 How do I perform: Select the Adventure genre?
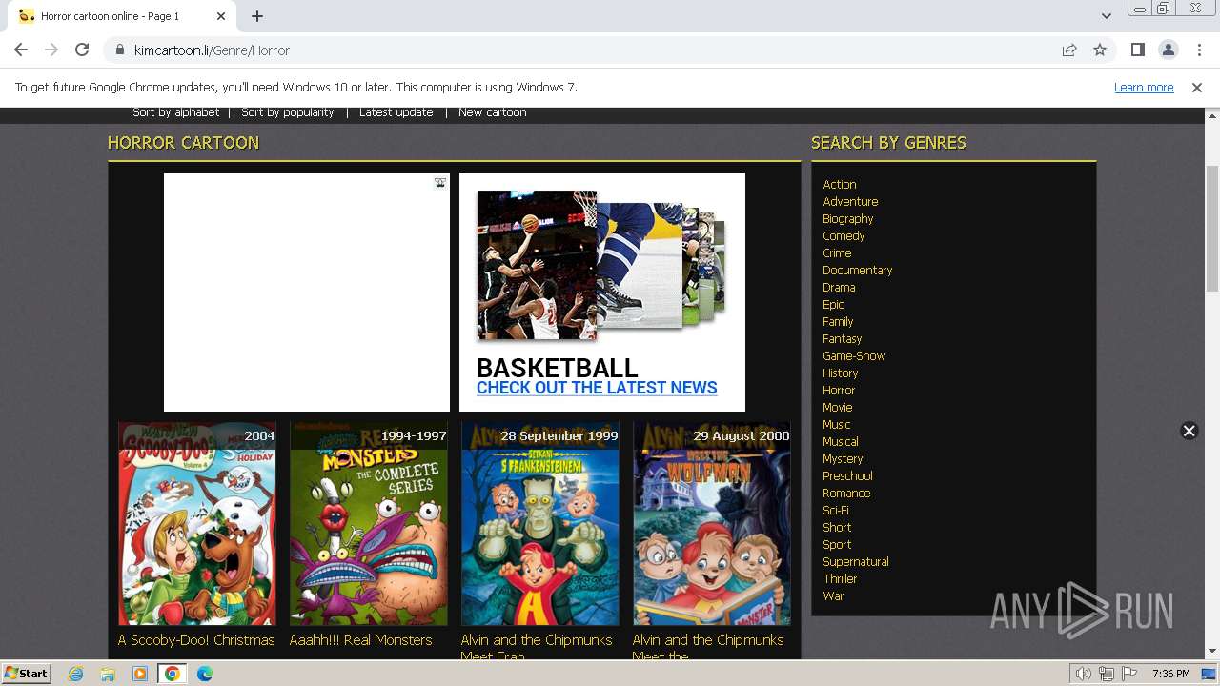850,202
